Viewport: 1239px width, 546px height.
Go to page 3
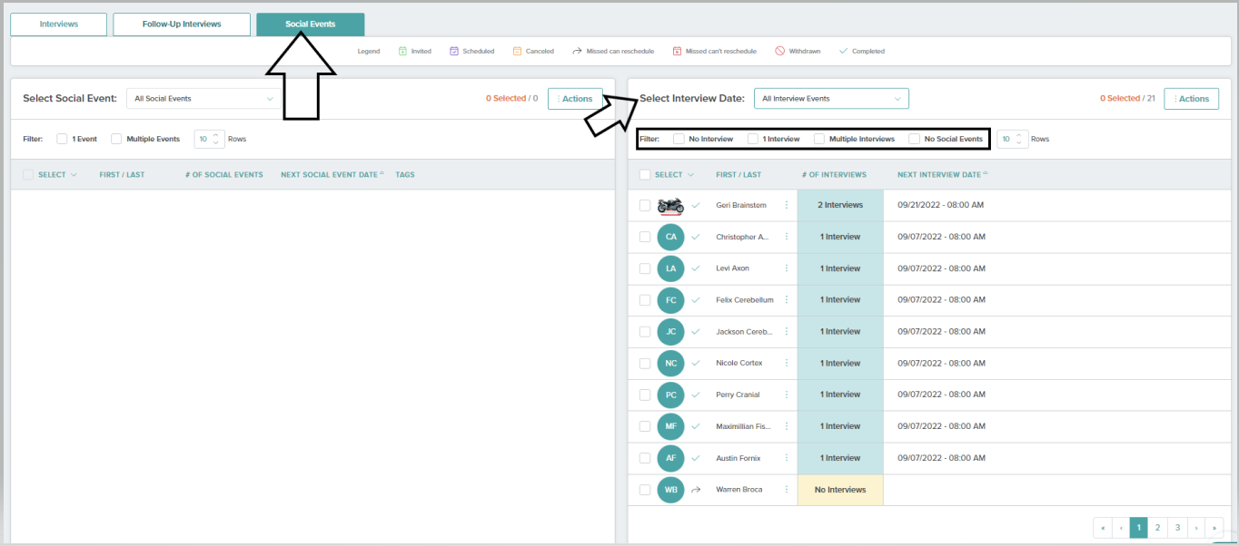click(x=1176, y=527)
